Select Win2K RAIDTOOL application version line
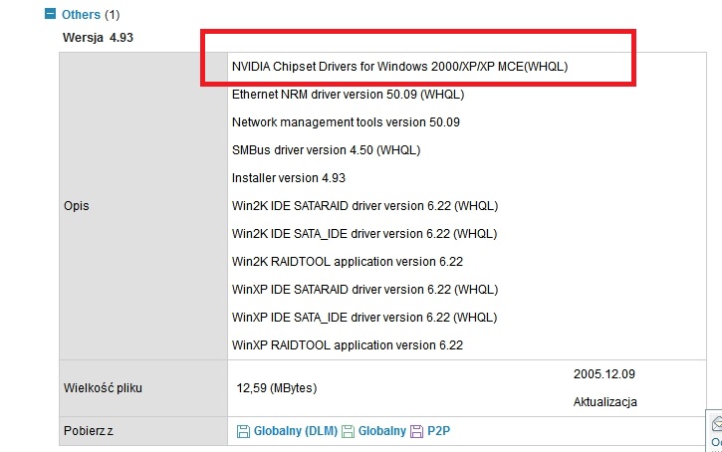722x452 pixels. tap(348, 262)
